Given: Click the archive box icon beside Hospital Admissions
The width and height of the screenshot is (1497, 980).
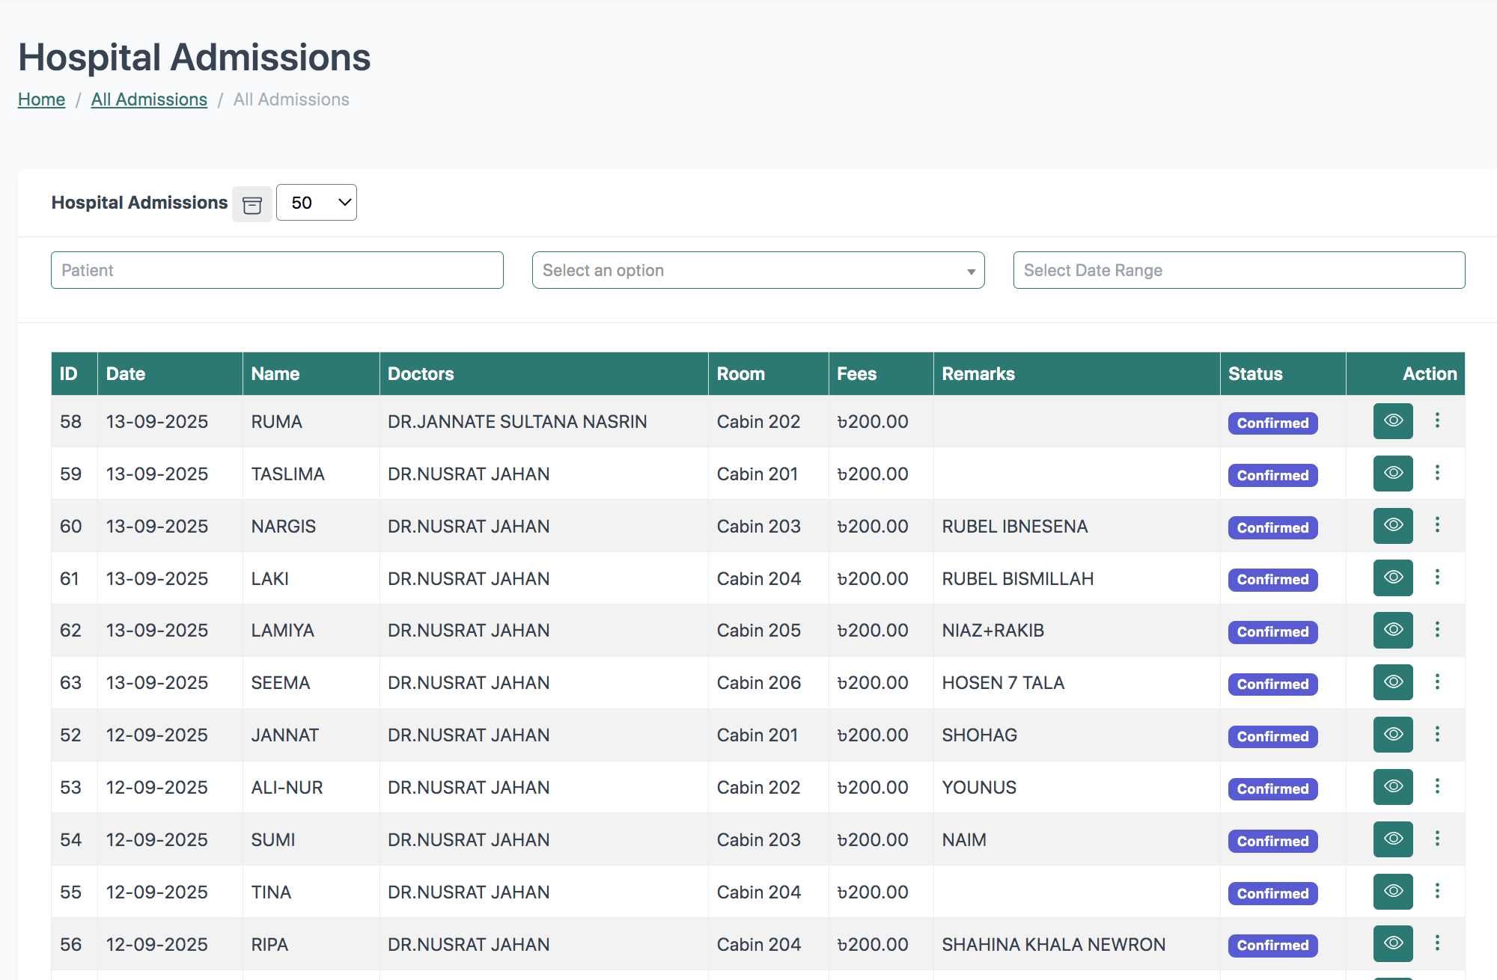Looking at the screenshot, I should [252, 204].
